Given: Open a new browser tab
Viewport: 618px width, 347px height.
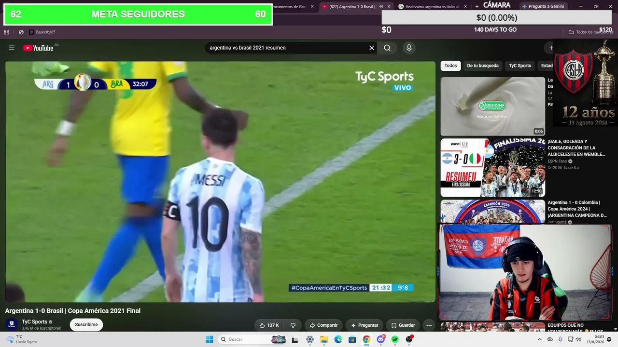Looking at the screenshot, I should tap(477, 7).
